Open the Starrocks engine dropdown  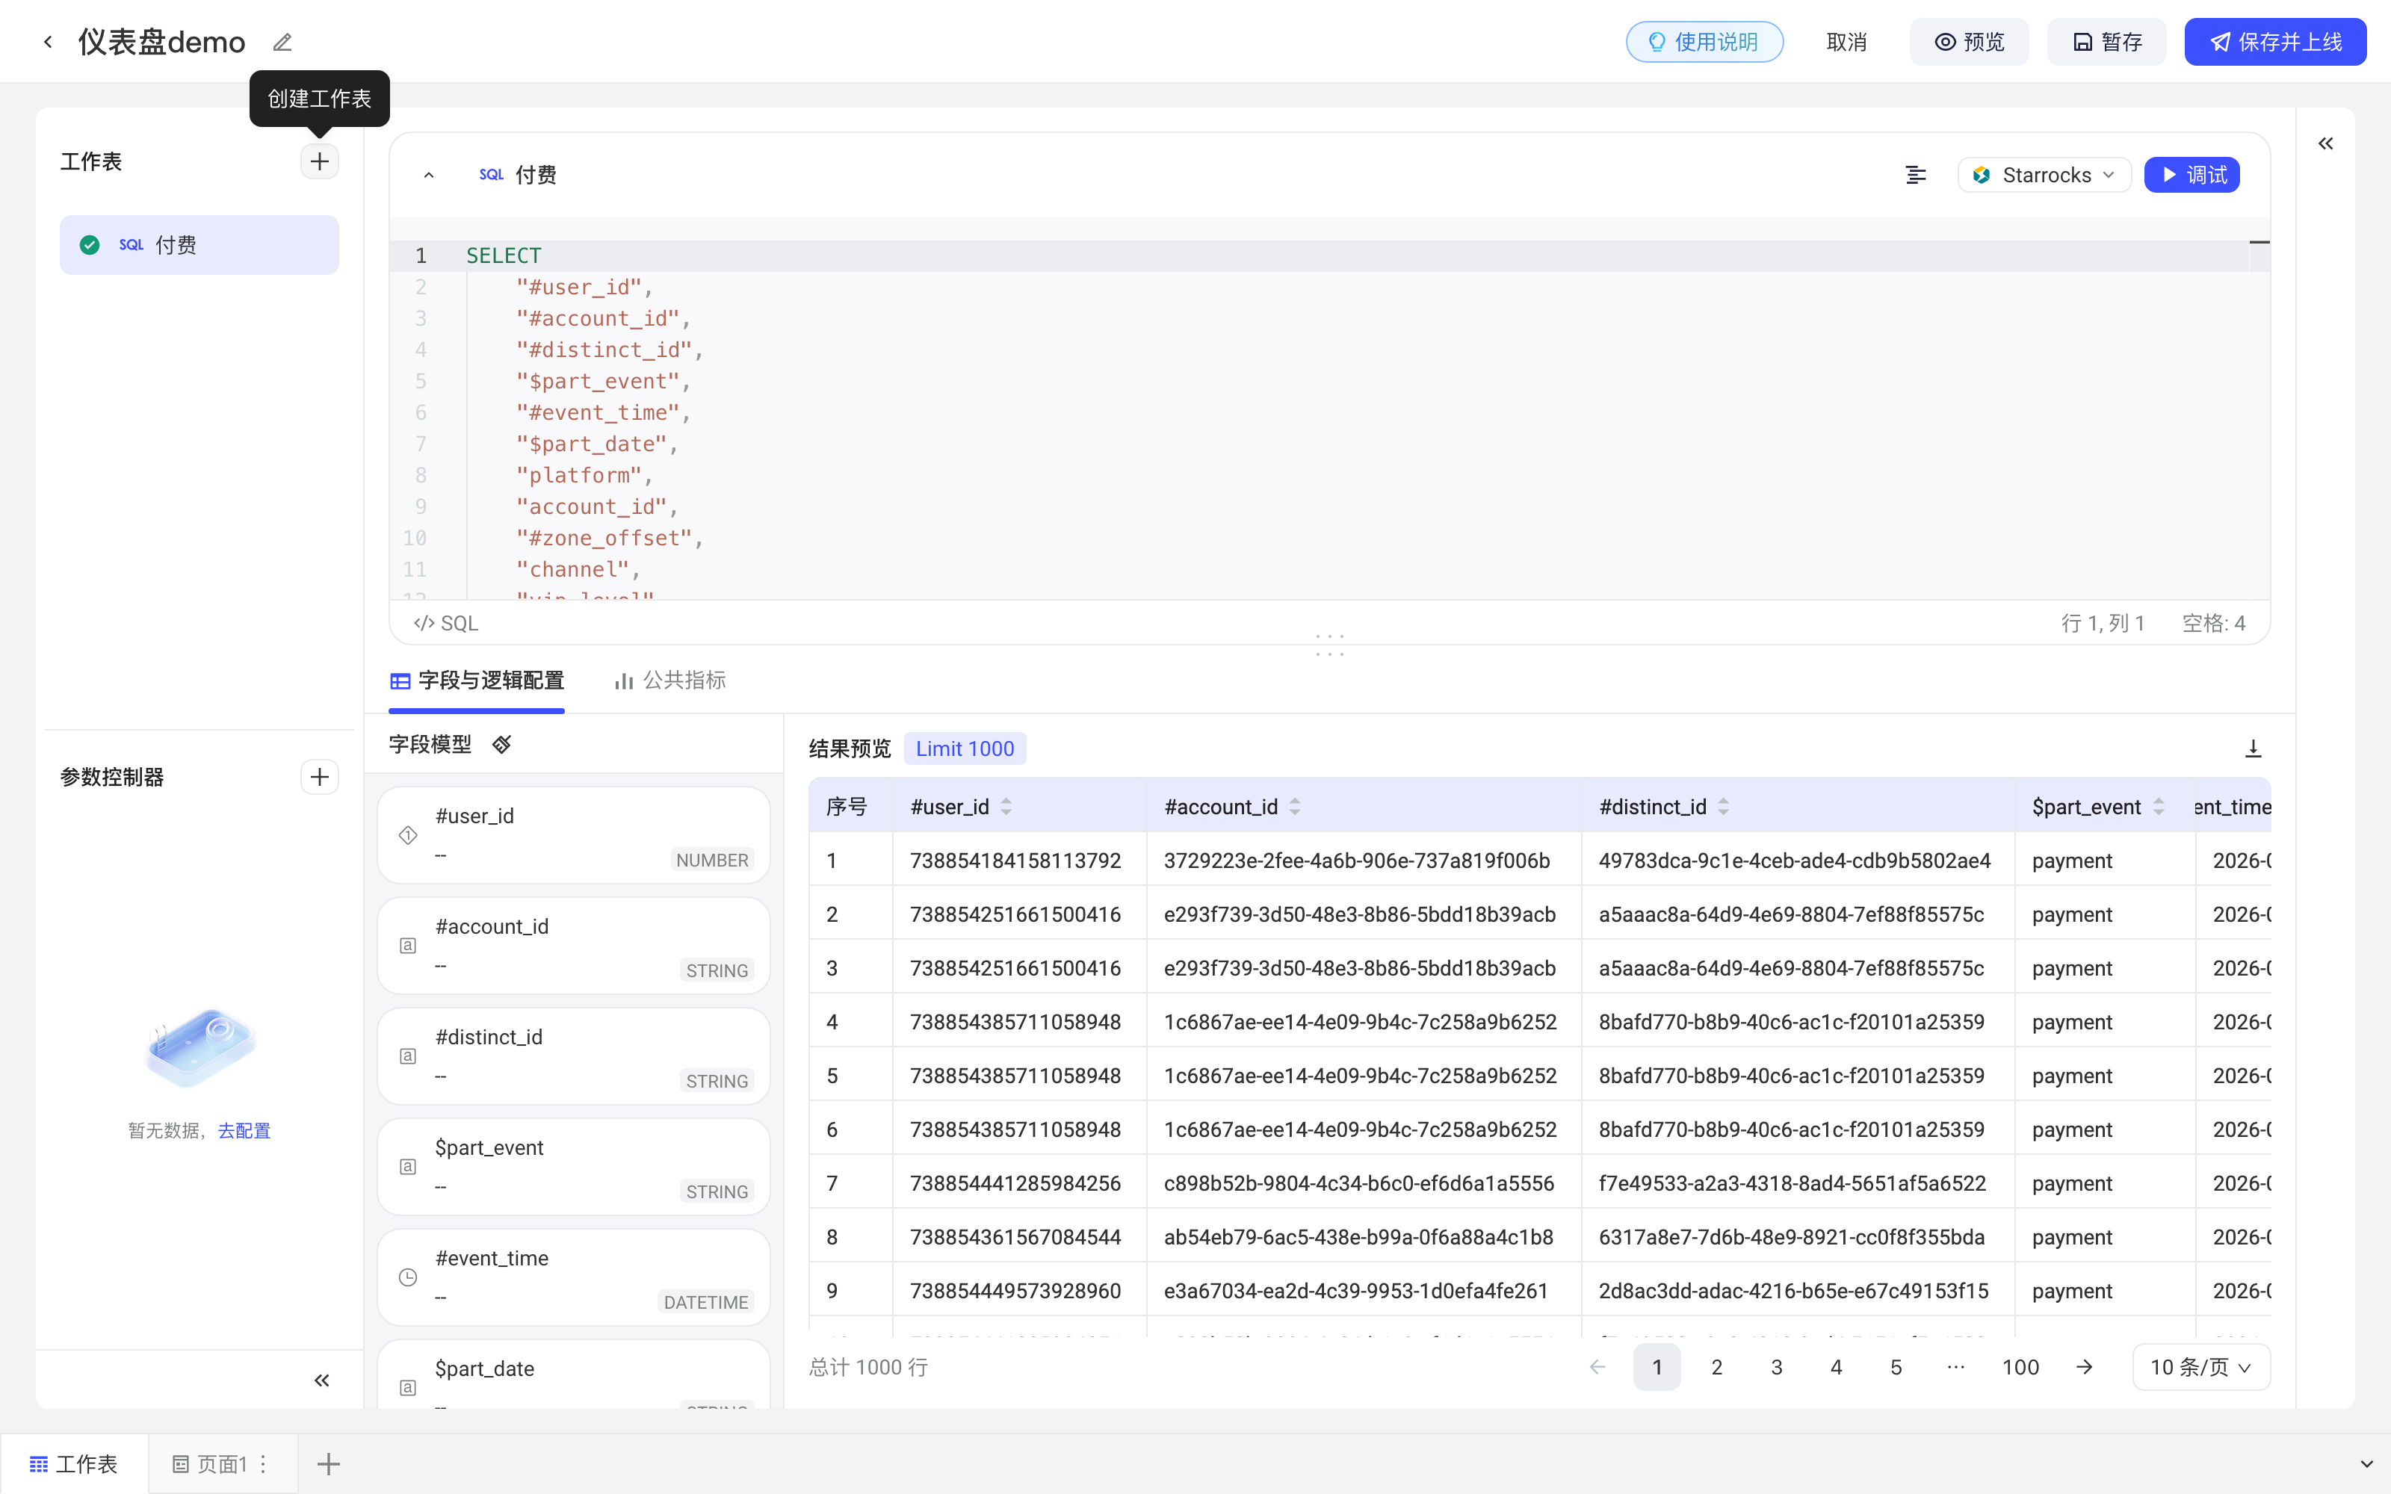pyautogui.click(x=2044, y=175)
